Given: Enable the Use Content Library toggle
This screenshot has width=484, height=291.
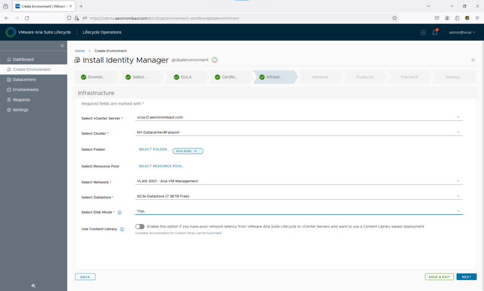Looking at the screenshot, I should (x=140, y=227).
